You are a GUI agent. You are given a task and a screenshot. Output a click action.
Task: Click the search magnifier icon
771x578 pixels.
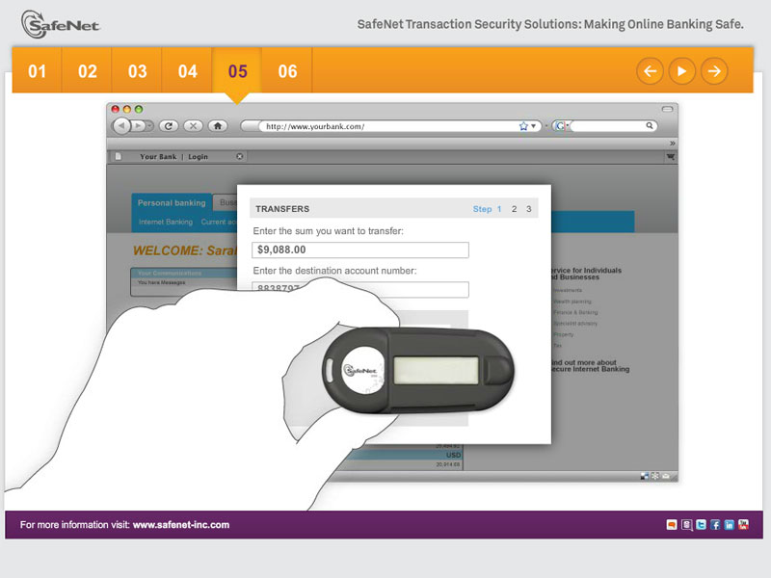pyautogui.click(x=650, y=126)
